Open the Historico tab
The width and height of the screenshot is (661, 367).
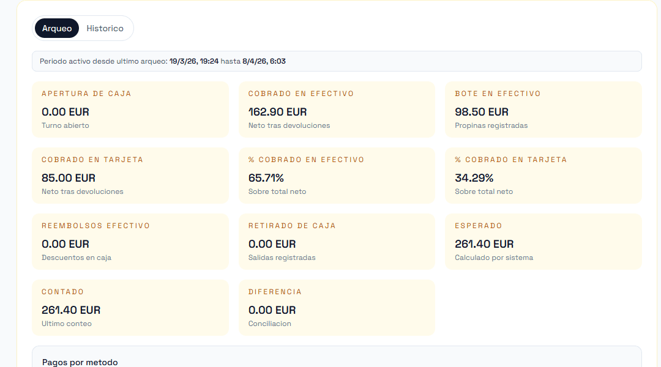105,28
